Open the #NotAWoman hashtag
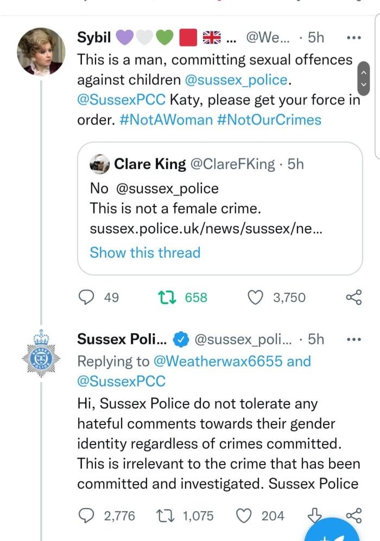 click(x=166, y=120)
